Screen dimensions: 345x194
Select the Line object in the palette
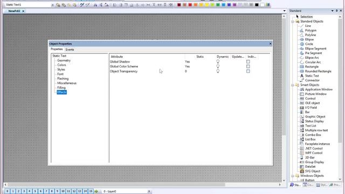(308, 26)
